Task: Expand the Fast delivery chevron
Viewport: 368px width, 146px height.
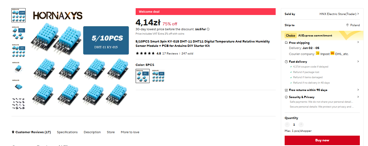Action: pos(358,62)
